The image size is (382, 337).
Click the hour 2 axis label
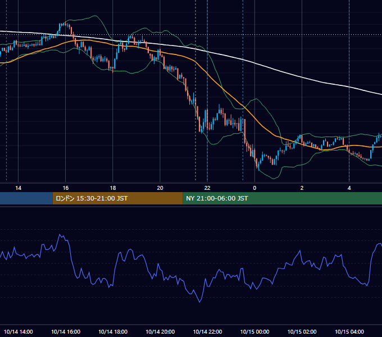tap(302, 188)
